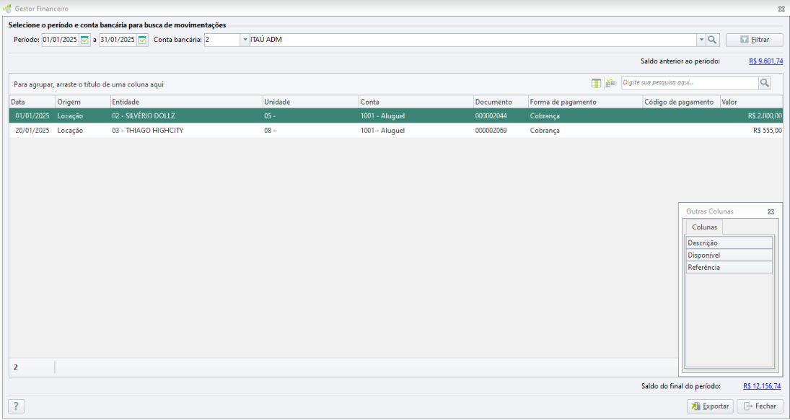Click the date cell 20/01/2025

point(32,130)
